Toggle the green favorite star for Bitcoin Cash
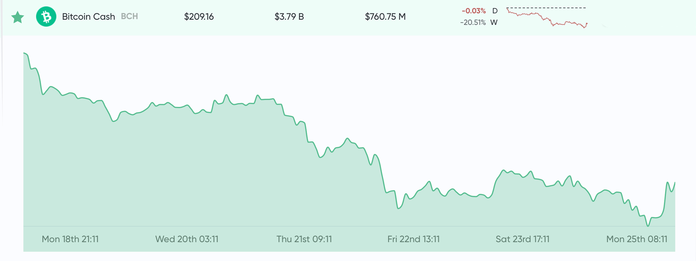Screen dimensions: 696x261 point(18,17)
